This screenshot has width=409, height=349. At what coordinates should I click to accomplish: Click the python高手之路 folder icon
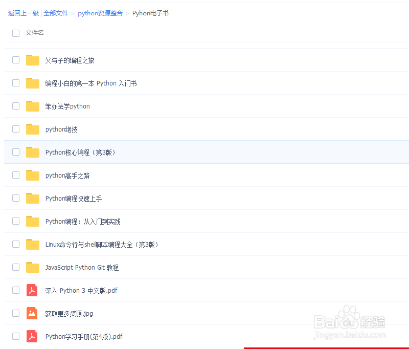[33, 175]
